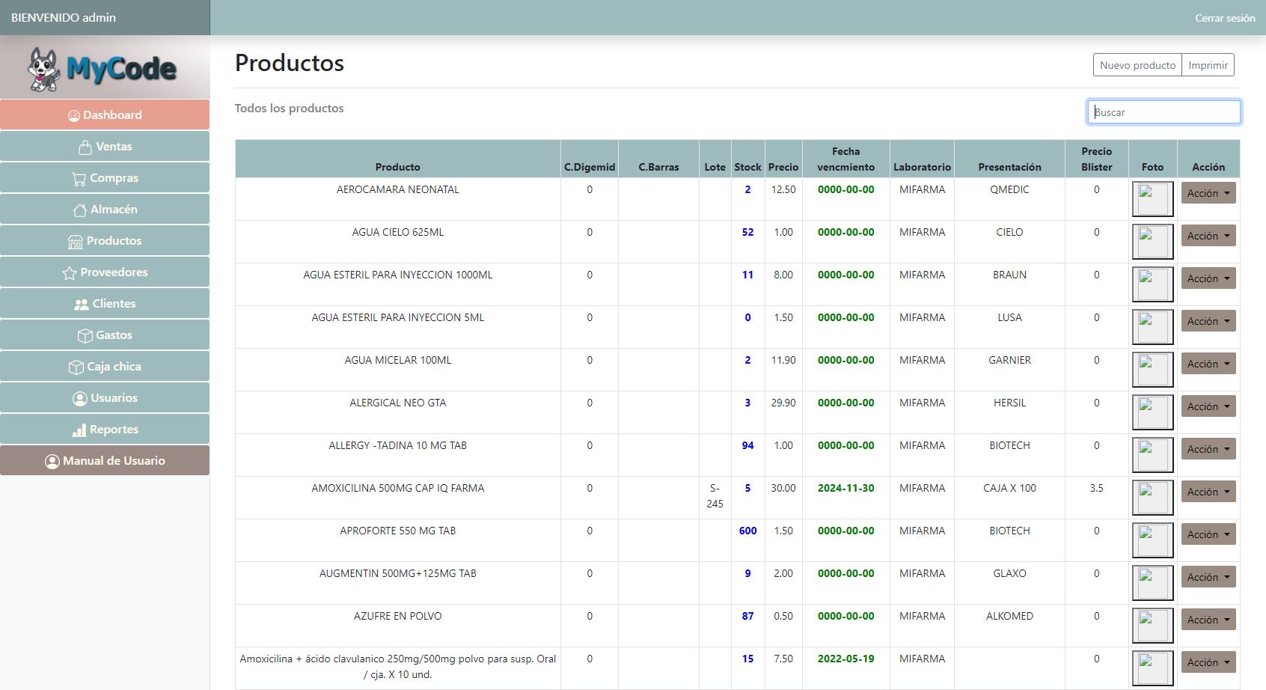Screen dimensions: 1266x690
Task: Click the star icon for Proveedores
Action: pyautogui.click(x=70, y=272)
